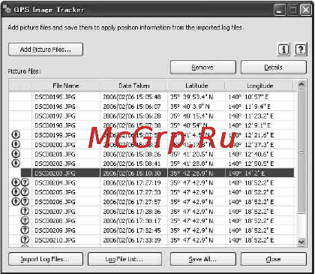The image size is (315, 274).
Task: Select file name DSC00209.JPG
Action: 55,230
